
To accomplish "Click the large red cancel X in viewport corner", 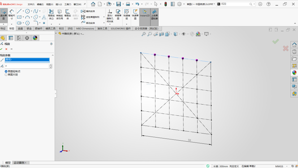I will 285,49.
